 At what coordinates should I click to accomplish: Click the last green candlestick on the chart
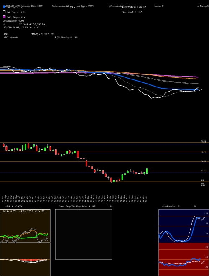tap(147, 171)
